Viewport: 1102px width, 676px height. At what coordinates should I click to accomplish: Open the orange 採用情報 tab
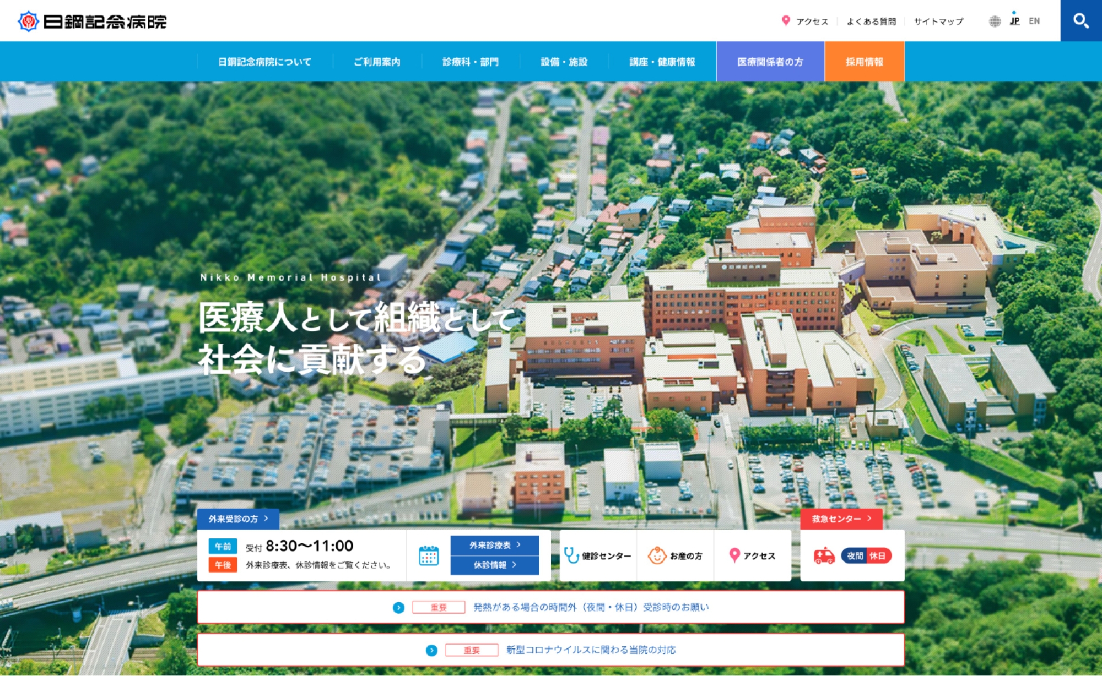[864, 62]
